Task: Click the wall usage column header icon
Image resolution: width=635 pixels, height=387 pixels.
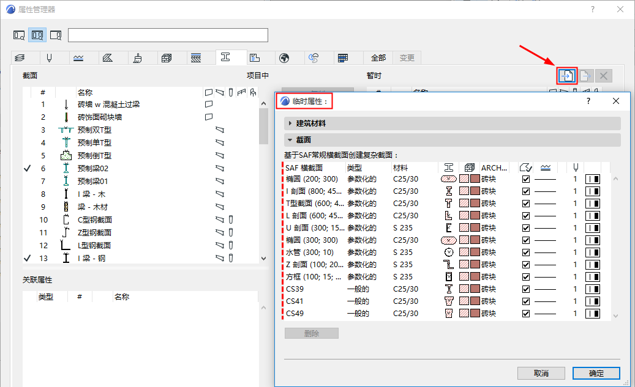Action: click(x=209, y=92)
